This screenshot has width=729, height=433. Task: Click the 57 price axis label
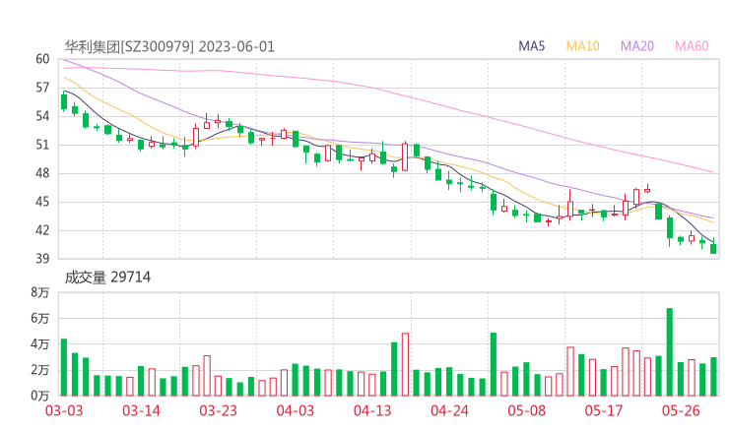(x=42, y=88)
